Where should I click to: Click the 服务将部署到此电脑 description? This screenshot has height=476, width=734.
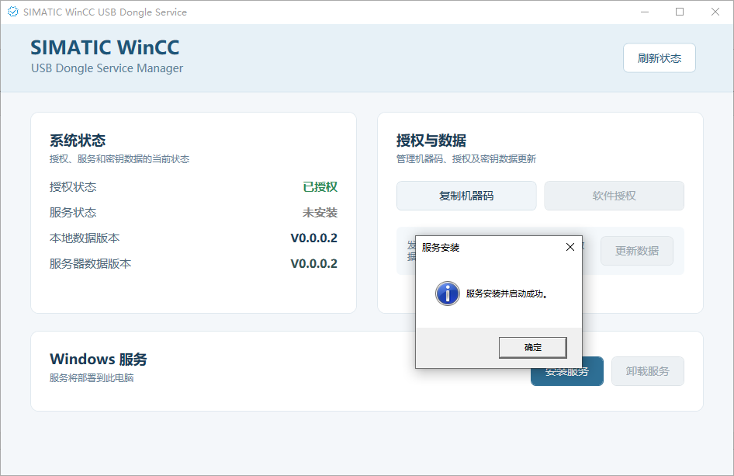pyautogui.click(x=92, y=377)
